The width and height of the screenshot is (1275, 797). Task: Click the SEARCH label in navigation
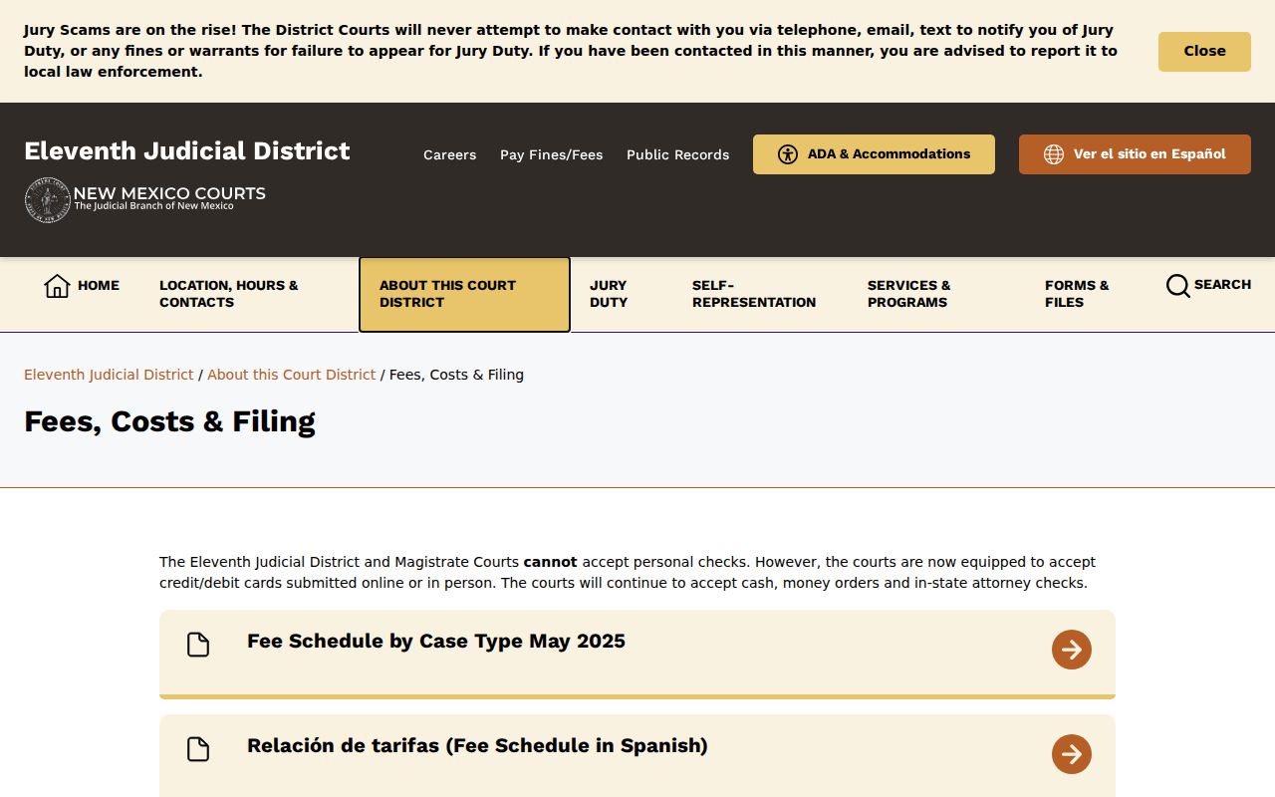click(x=1222, y=284)
